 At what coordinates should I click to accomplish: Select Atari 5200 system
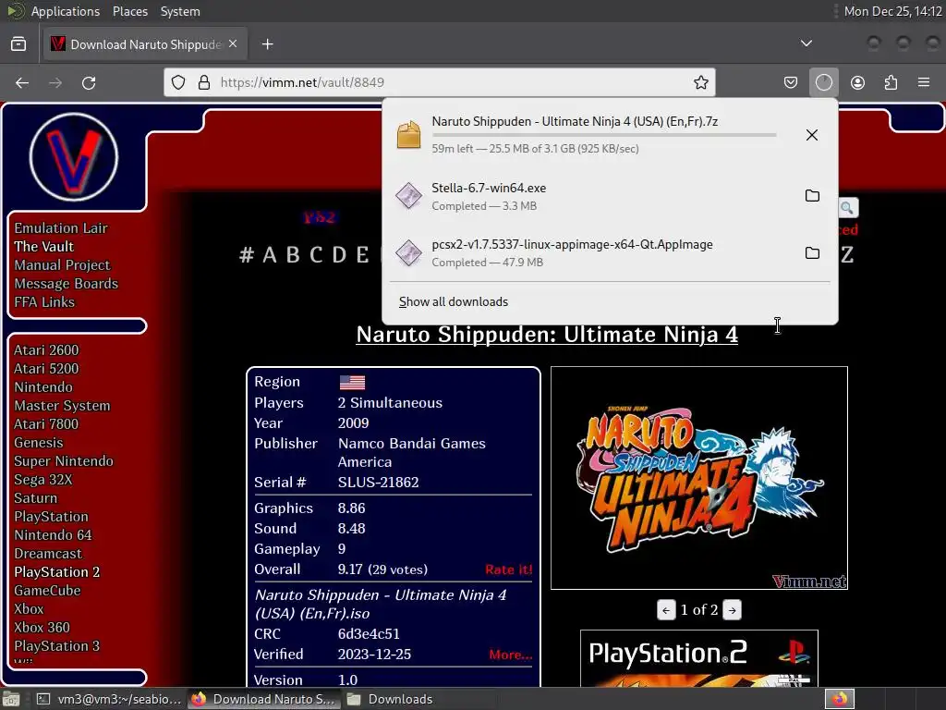46,368
